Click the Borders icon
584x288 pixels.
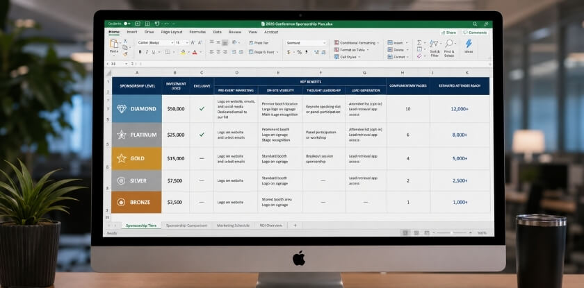click(x=168, y=52)
